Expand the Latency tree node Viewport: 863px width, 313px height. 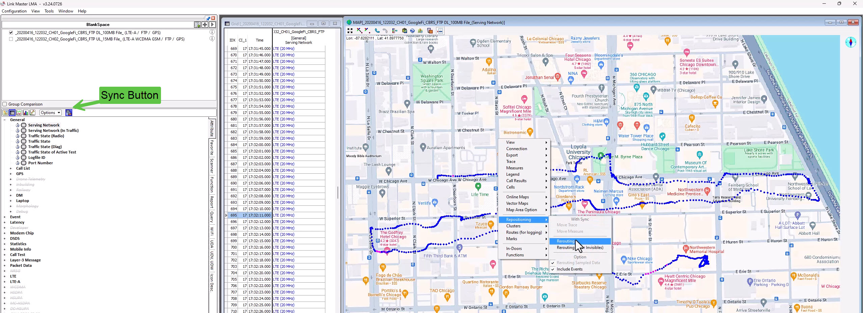4,222
